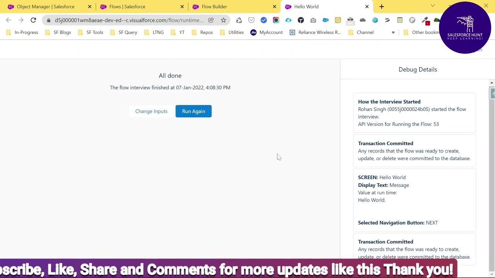The width and height of the screenshot is (495, 278).
Task: Click the Run Again button
Action: 193,111
